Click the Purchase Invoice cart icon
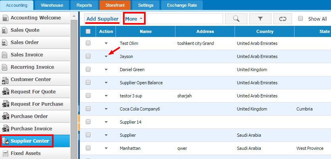The height and width of the screenshot is (159, 331). (5, 128)
